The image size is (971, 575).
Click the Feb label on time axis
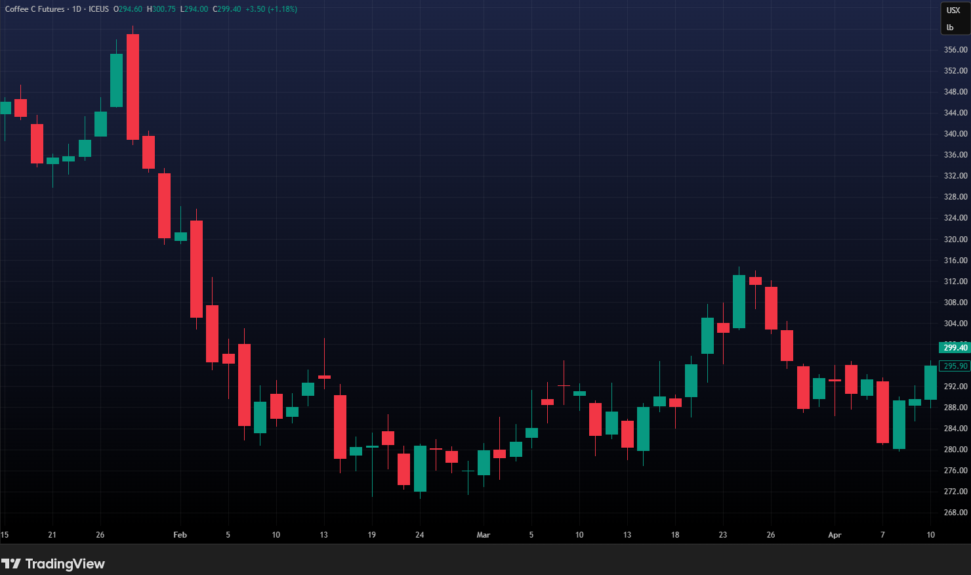pyautogui.click(x=180, y=535)
